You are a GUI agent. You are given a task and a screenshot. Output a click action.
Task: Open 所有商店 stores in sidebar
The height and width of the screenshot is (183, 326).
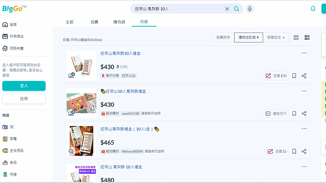tap(13, 37)
